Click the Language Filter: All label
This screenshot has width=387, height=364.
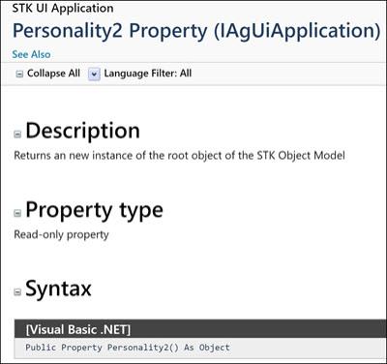[x=148, y=74]
